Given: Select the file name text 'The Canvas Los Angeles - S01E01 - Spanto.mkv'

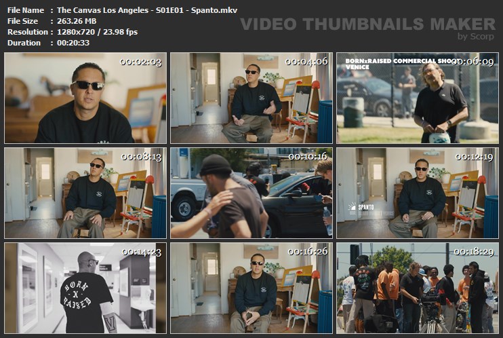Looking at the screenshot, I should pyautogui.click(x=147, y=10).
